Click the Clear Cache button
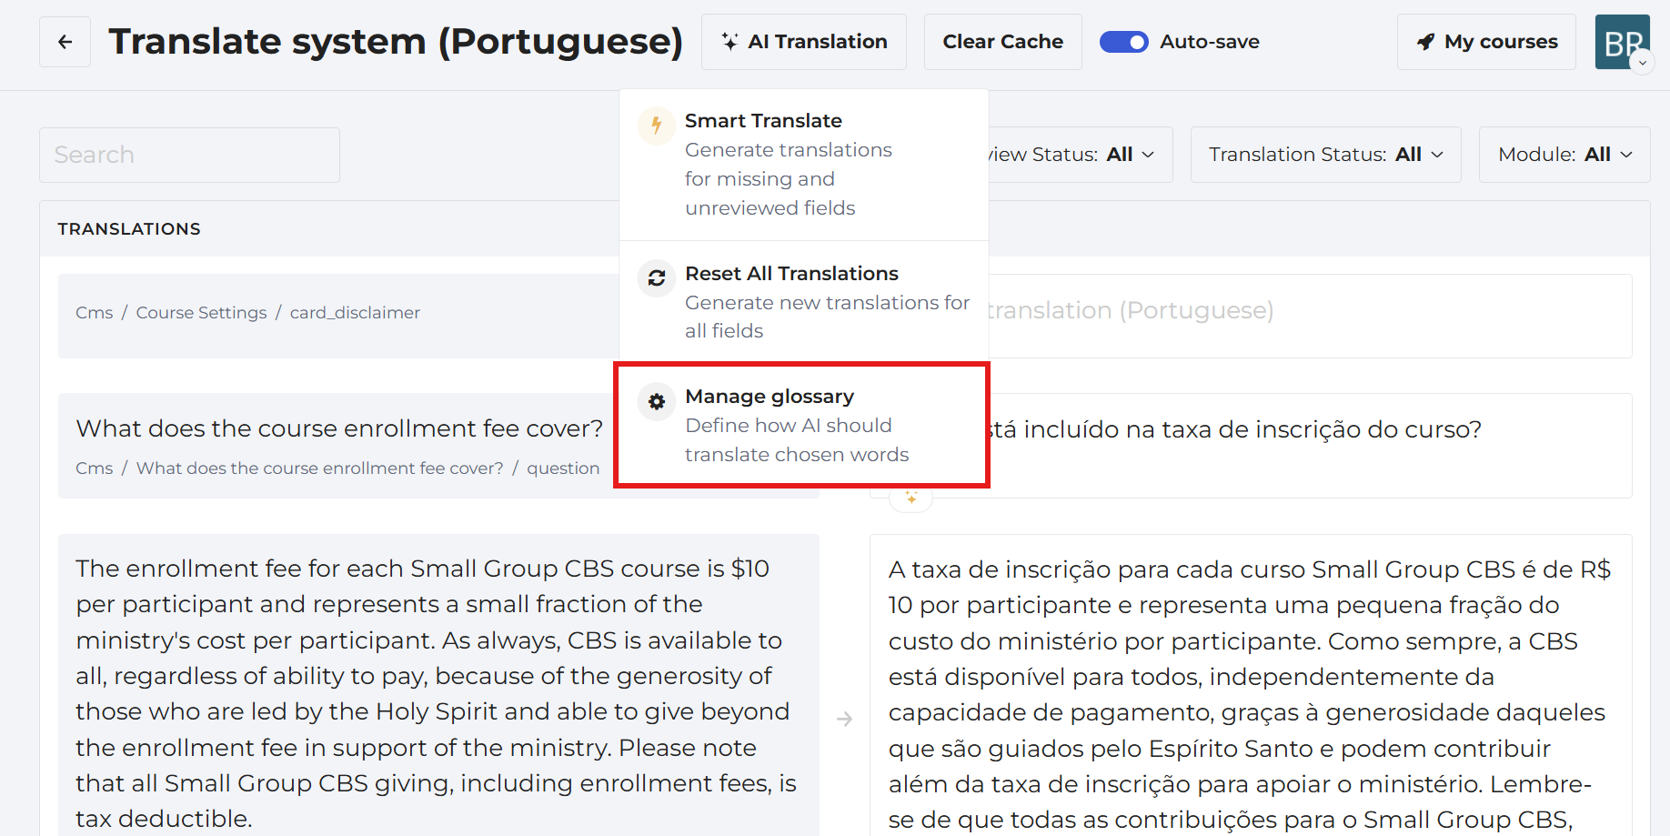 pos(1003,42)
